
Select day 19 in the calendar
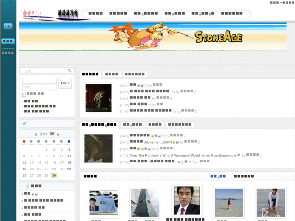[x=24, y=169]
